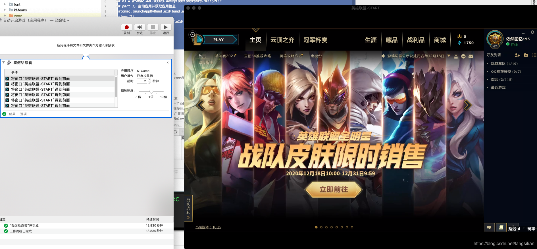Click the friends list view options icon

point(534,55)
